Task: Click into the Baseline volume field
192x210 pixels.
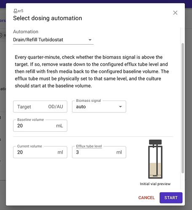Action: [40, 126]
